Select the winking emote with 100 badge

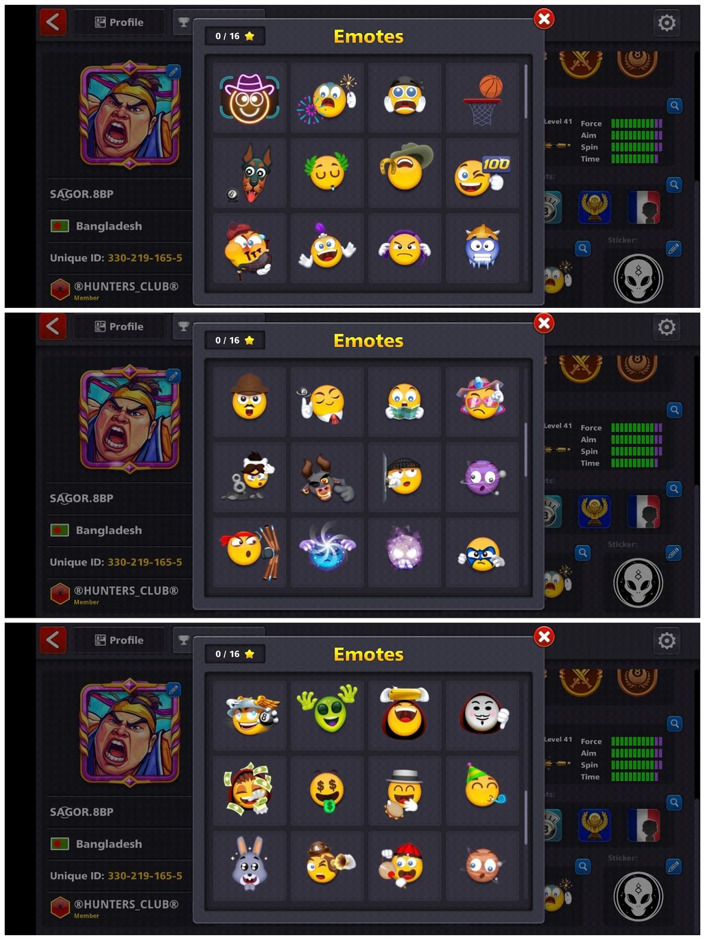(482, 173)
